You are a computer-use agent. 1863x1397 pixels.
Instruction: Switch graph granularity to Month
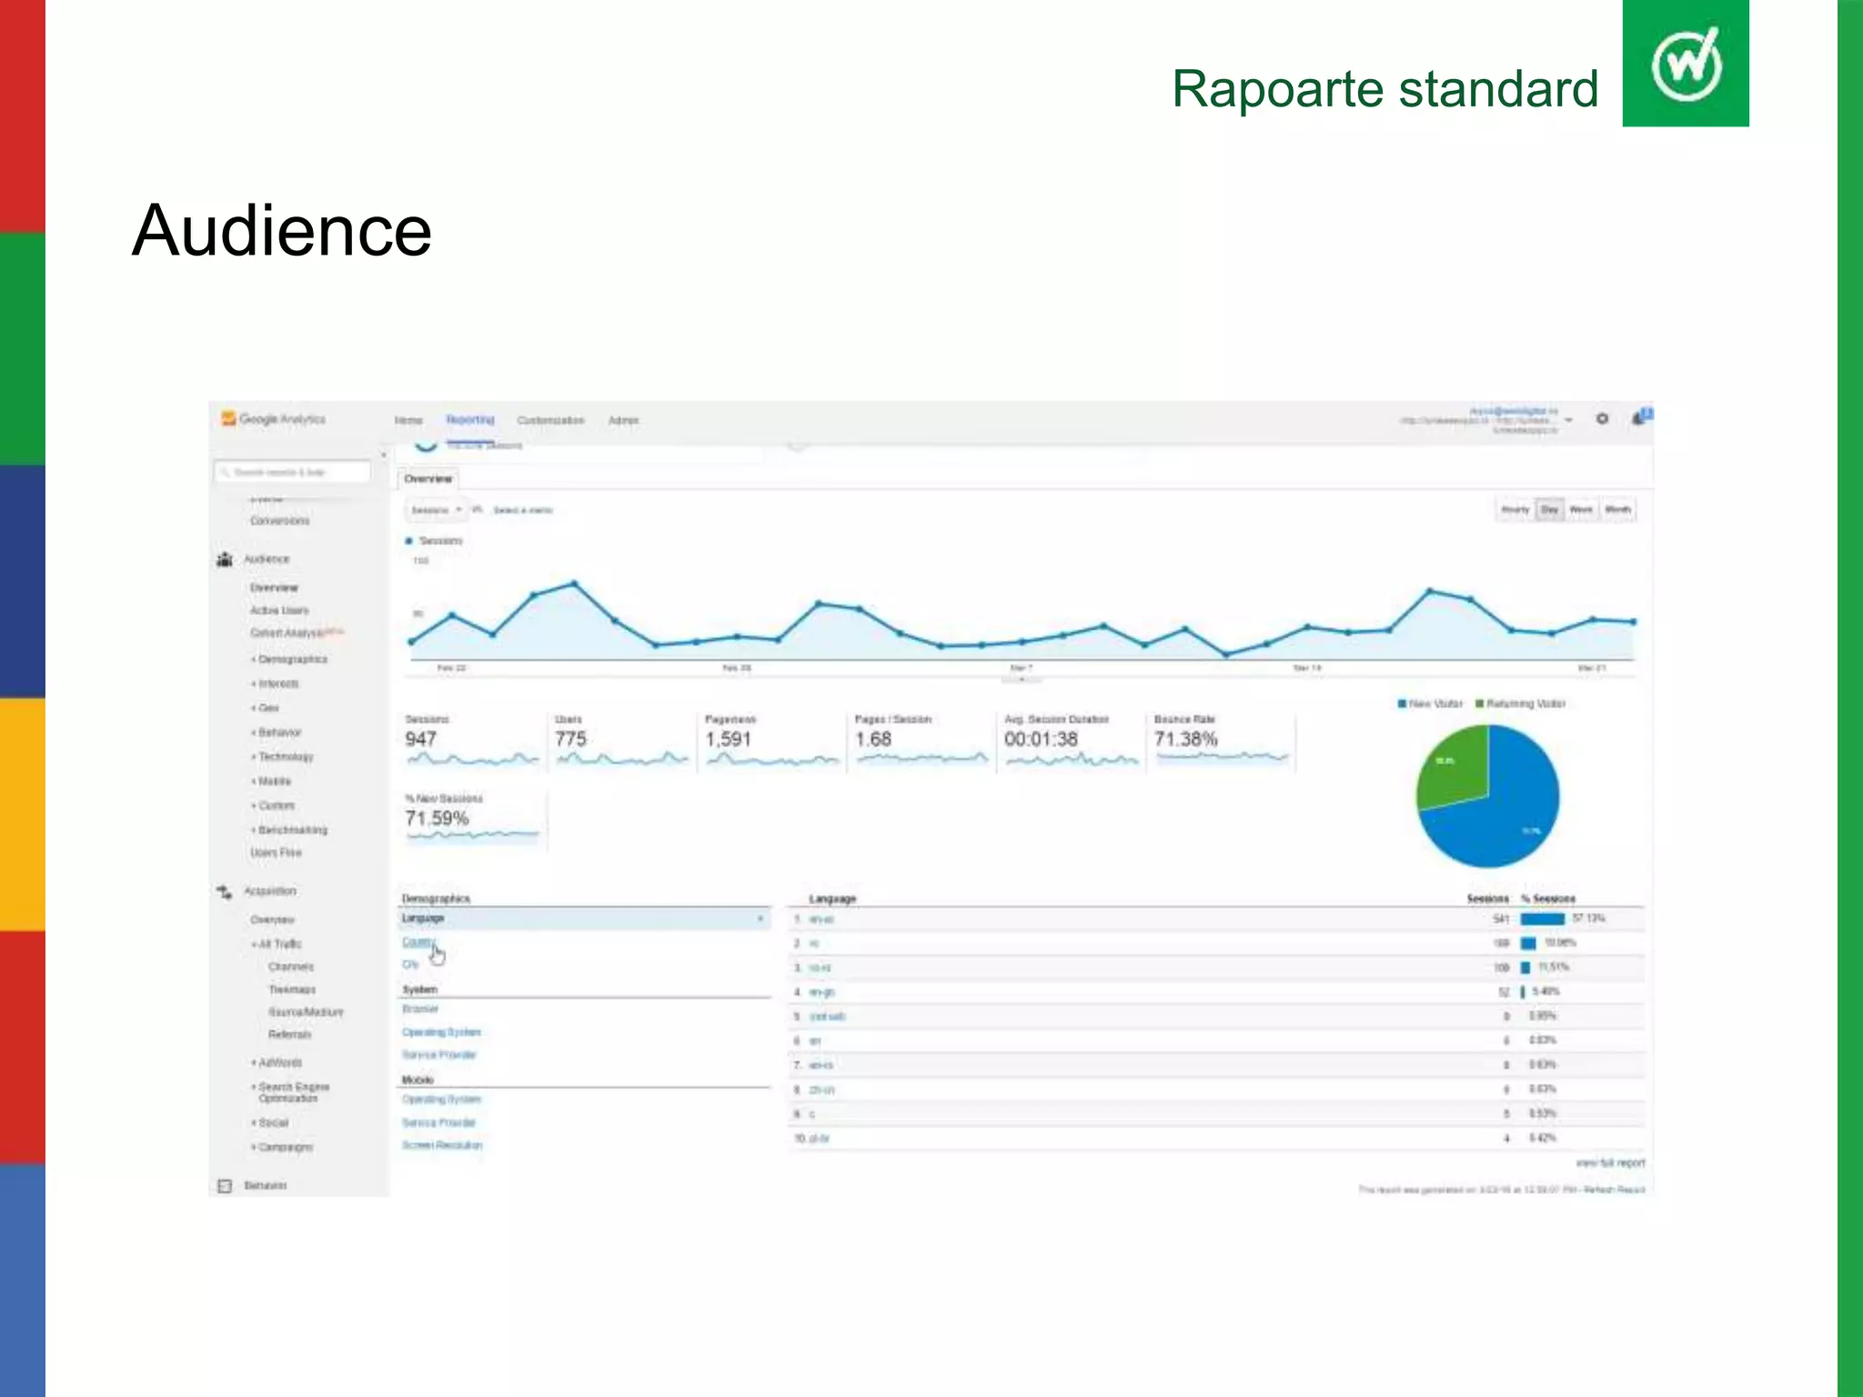1617,510
